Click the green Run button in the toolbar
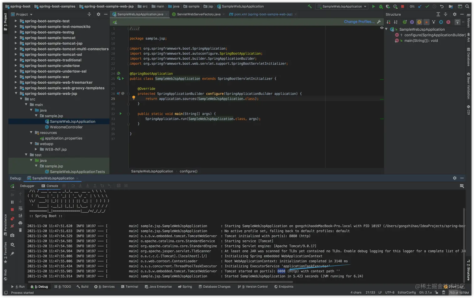Image resolution: width=474 pixels, height=298 pixels. pyautogui.click(x=373, y=6)
